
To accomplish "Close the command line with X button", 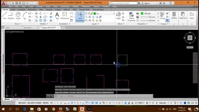I will coord(49,96).
